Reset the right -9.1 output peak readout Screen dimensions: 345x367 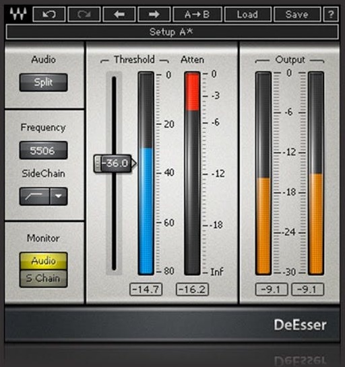[308, 289]
